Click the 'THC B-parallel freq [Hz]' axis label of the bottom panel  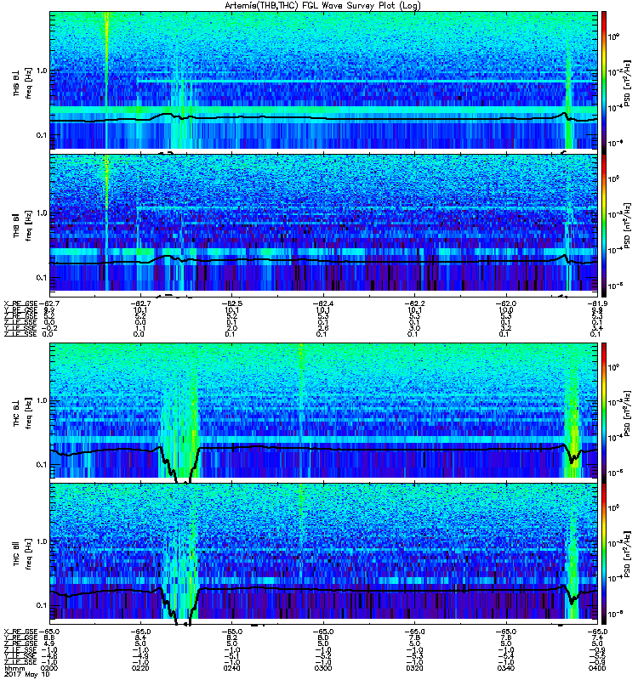pyautogui.click(x=22, y=553)
